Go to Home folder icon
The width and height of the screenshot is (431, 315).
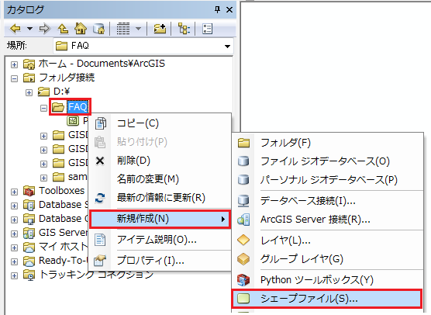[81, 29]
